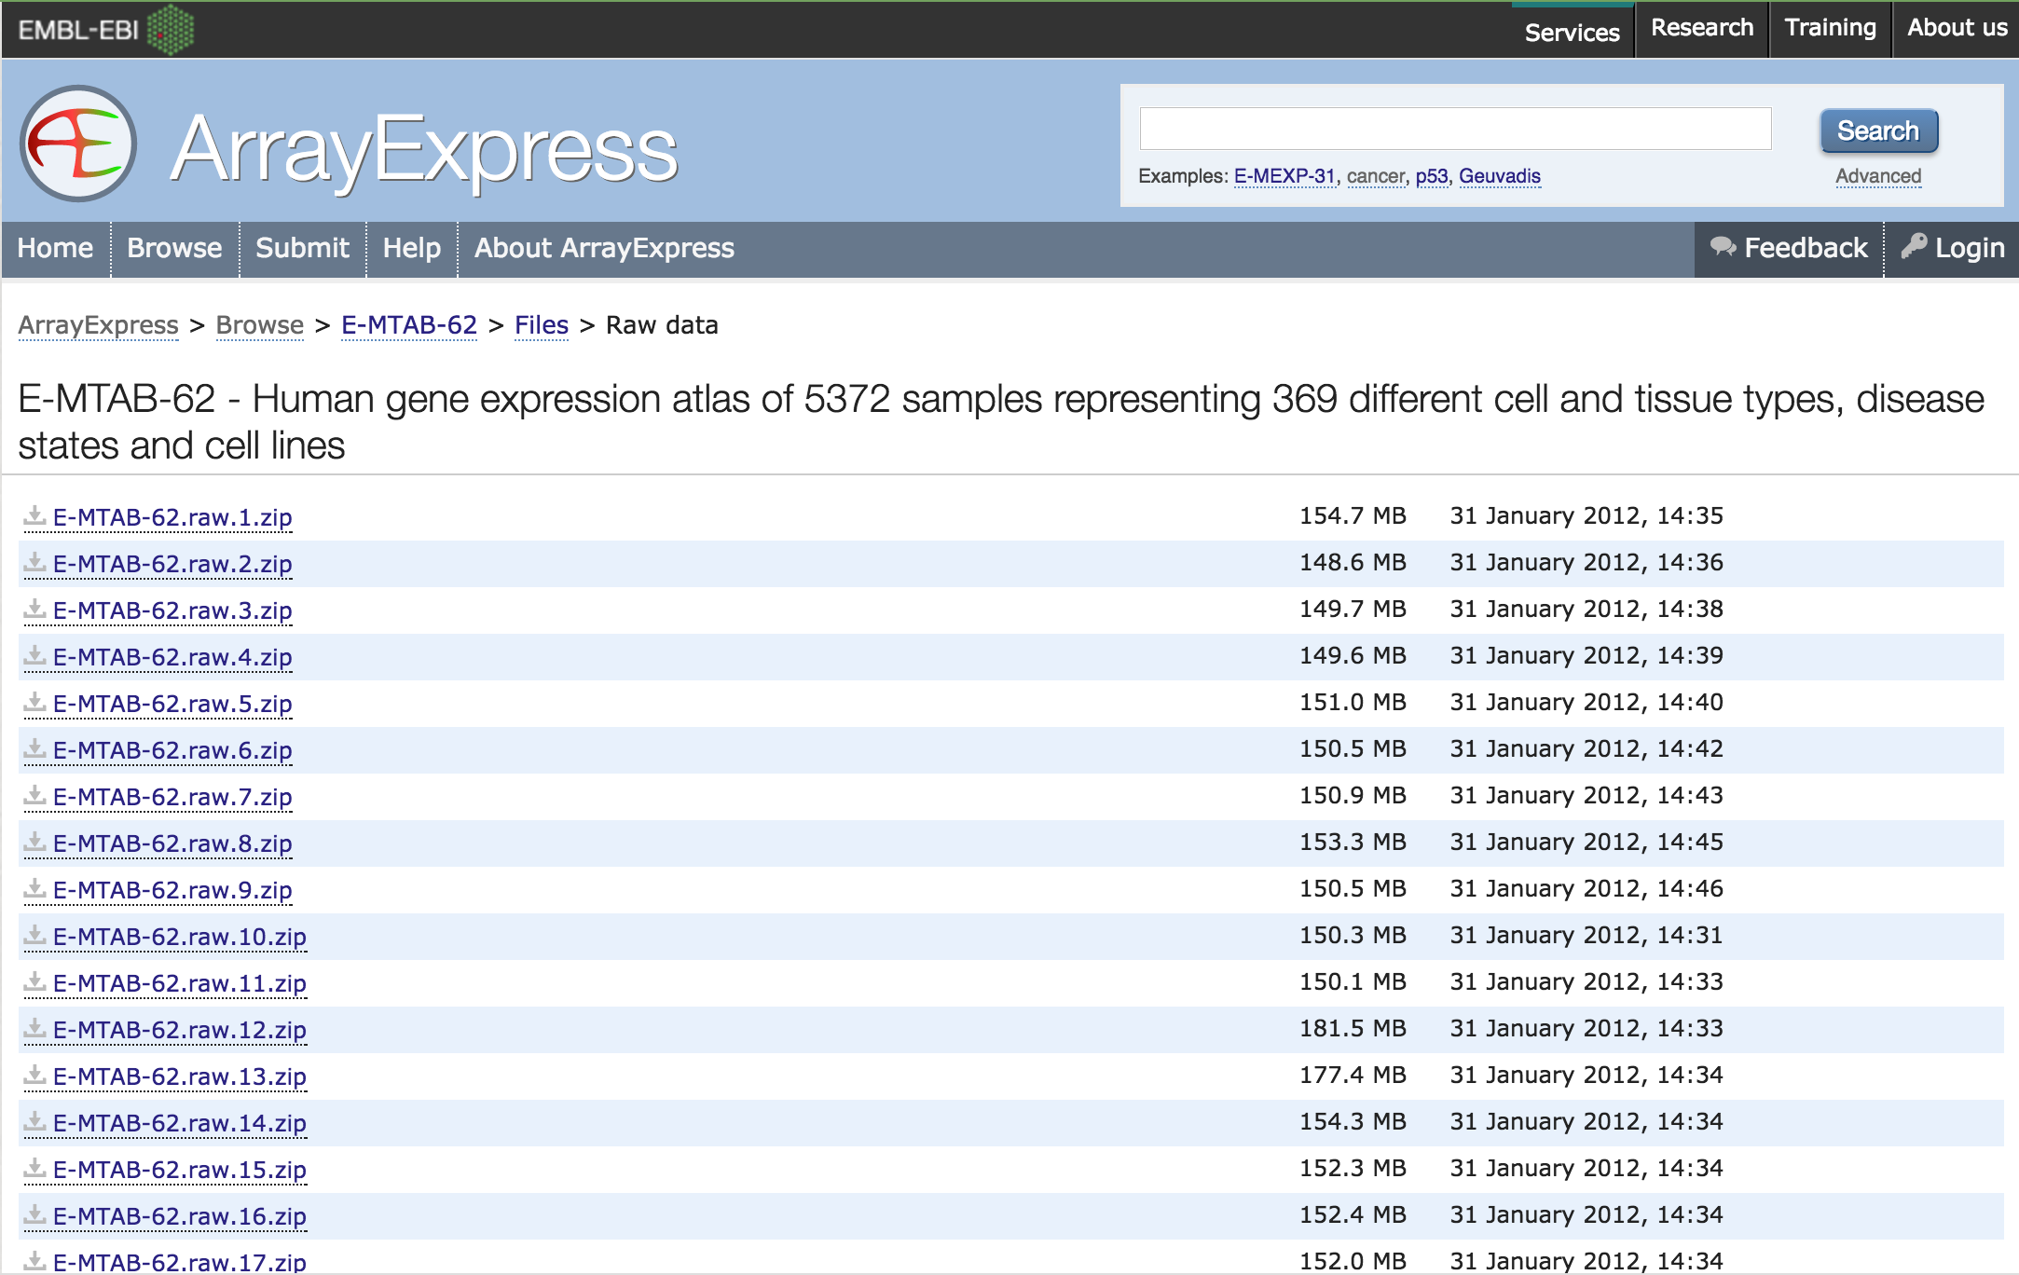The image size is (2019, 1275).
Task: Download file E-MTAB-62.raw.14.zip link
Action: 180,1123
